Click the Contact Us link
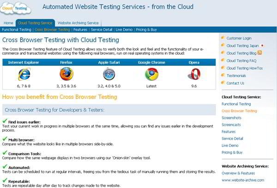The image size is (277, 188). (235, 83)
